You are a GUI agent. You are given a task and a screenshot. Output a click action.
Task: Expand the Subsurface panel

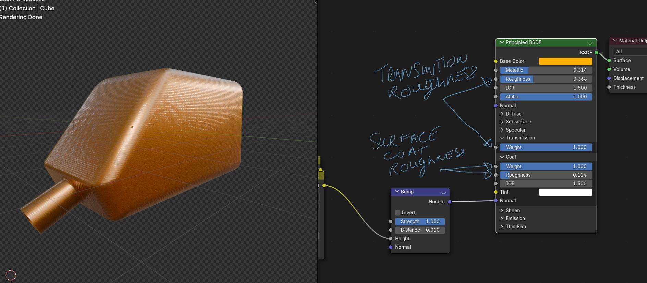(x=502, y=122)
